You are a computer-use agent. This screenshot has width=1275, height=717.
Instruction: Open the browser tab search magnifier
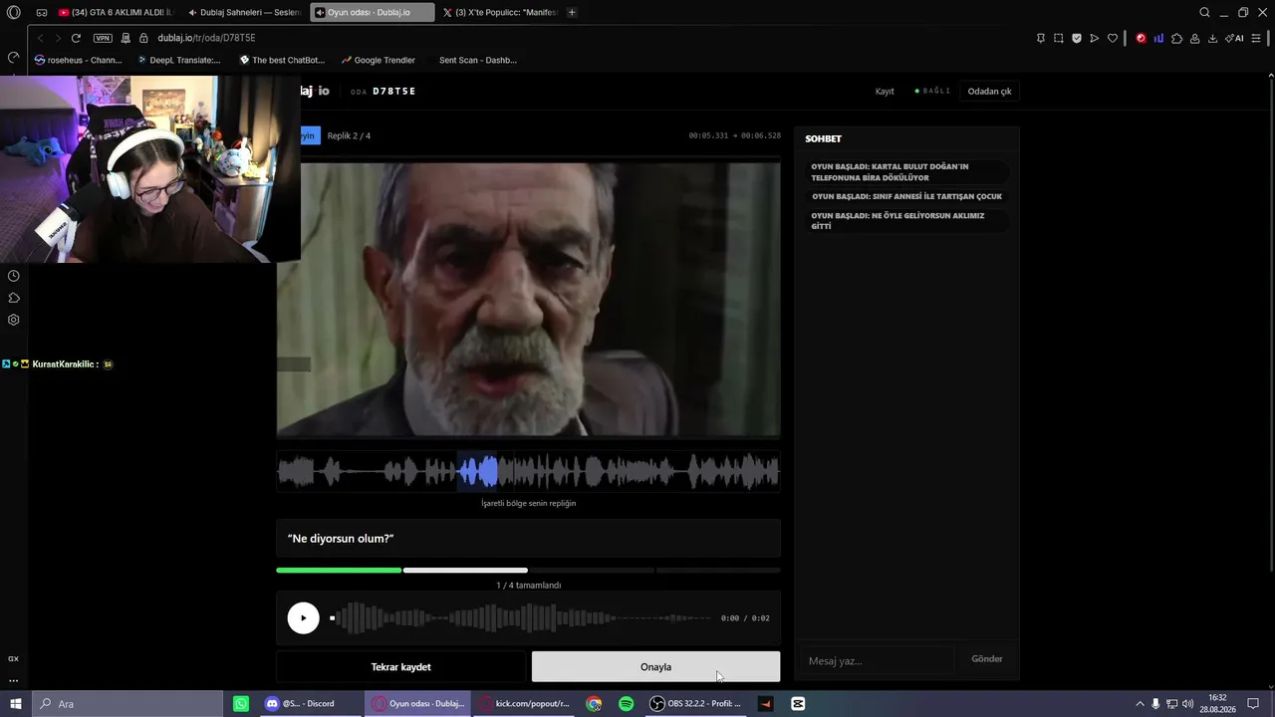1204,12
